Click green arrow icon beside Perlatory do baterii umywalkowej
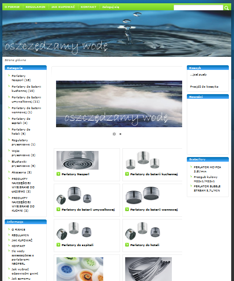Viewport: 234px width, 281px height. [x=58, y=209]
